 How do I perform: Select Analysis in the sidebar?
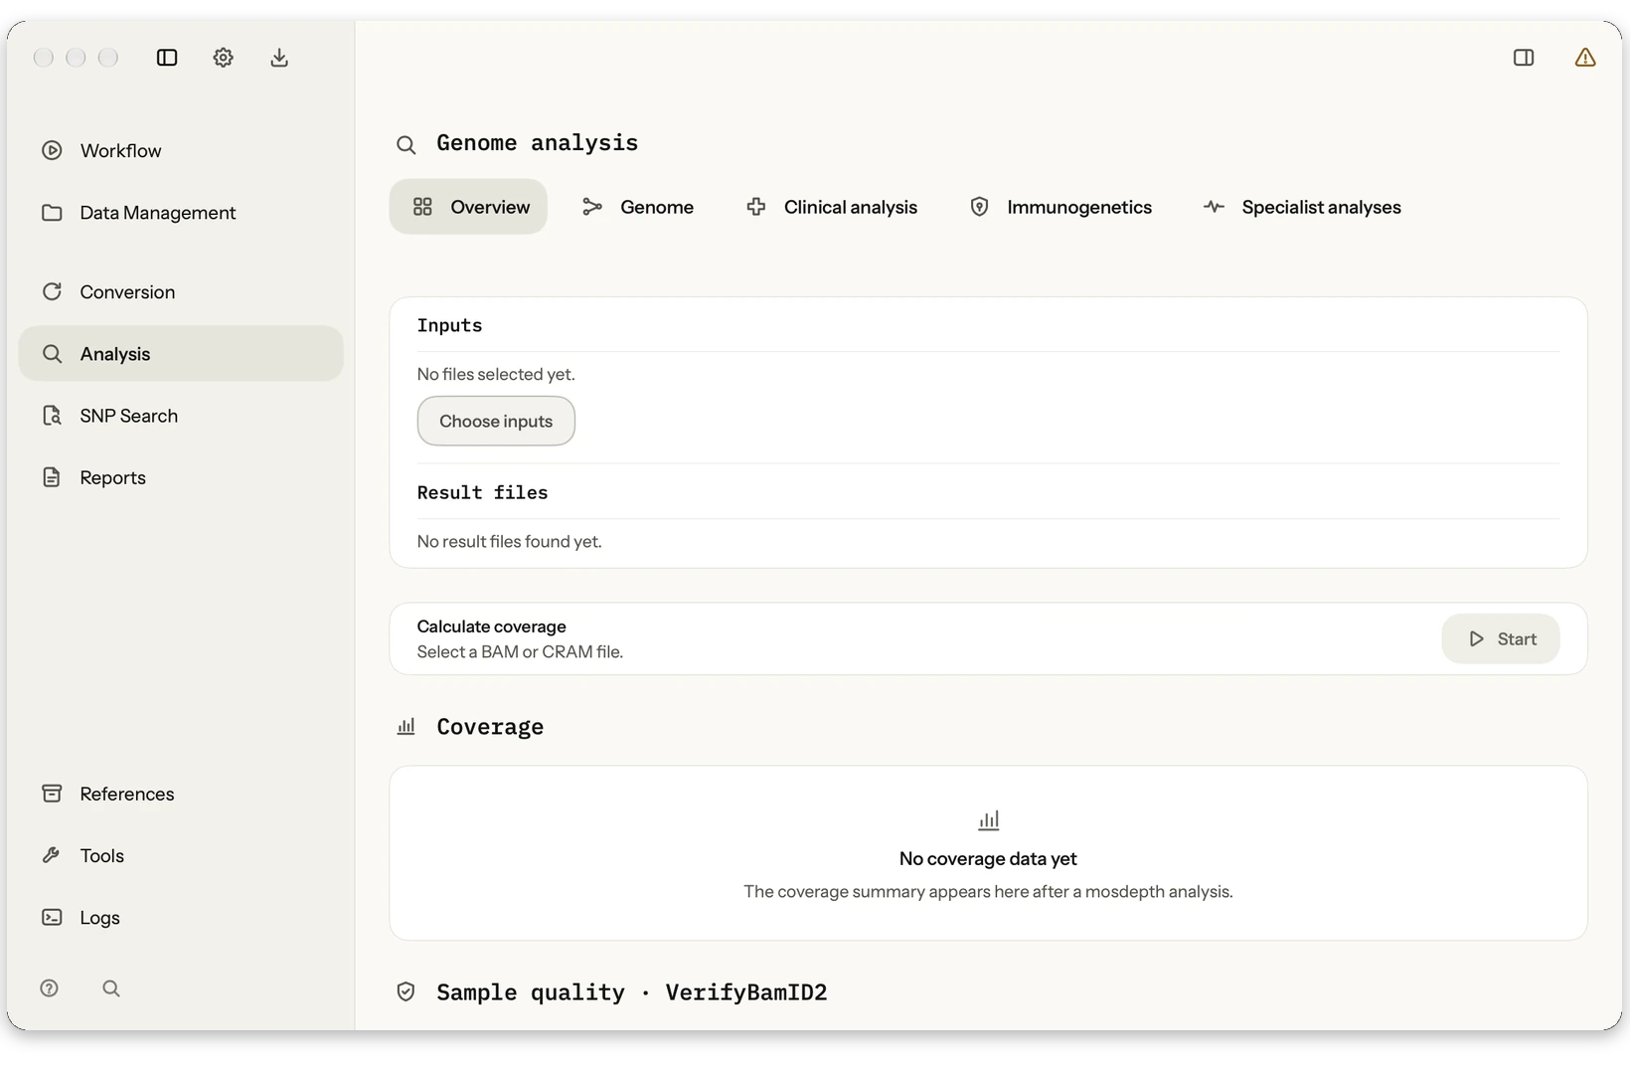coord(181,354)
